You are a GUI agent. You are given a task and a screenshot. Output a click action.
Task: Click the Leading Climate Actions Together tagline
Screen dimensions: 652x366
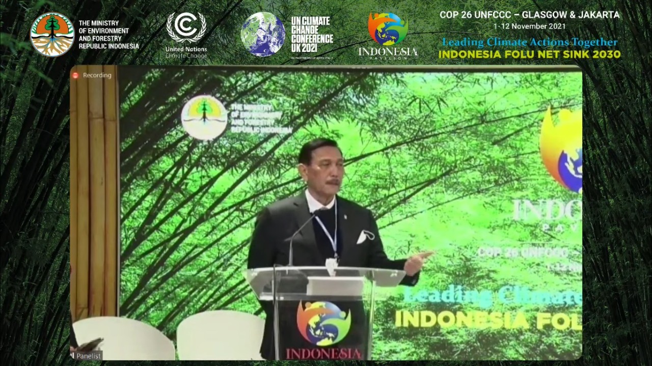pyautogui.click(x=529, y=42)
